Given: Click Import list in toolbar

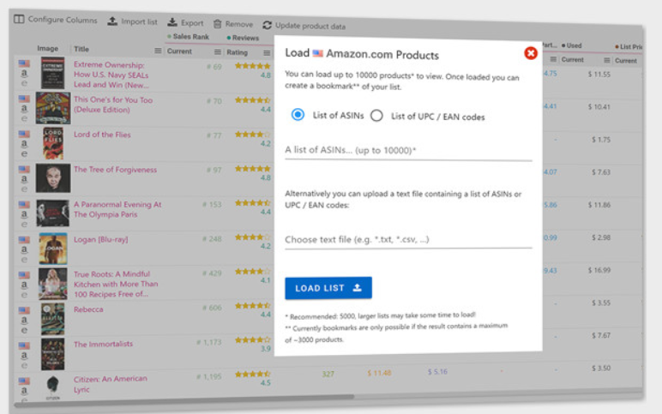Looking at the screenshot, I should (132, 21).
